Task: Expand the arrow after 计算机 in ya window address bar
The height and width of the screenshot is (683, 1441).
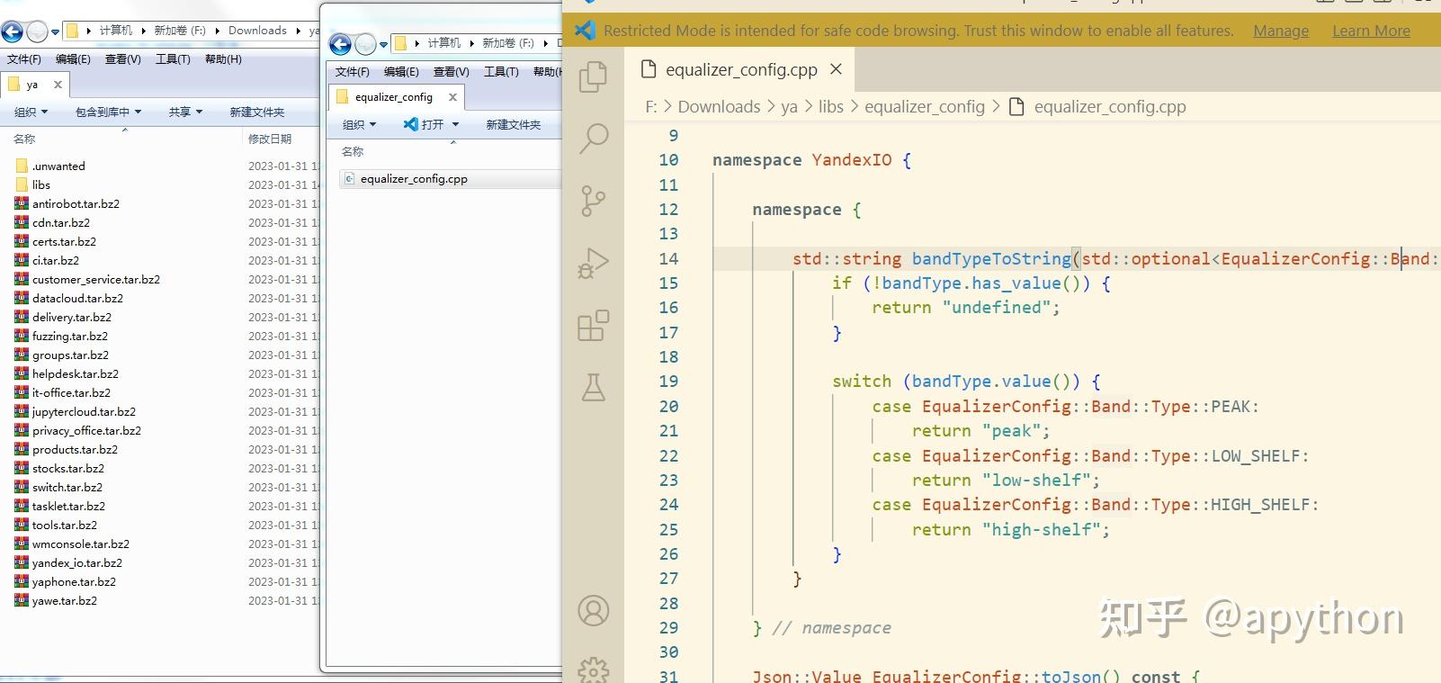Action: [x=143, y=31]
